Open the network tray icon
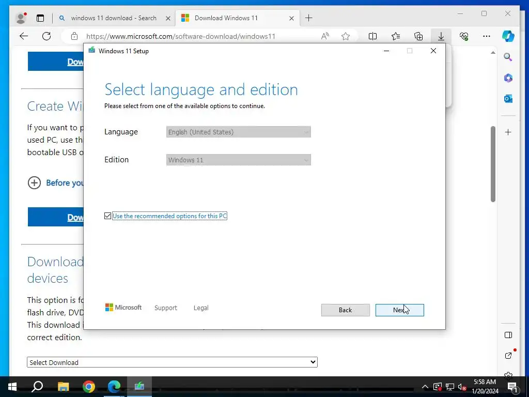The image size is (529, 397). (x=450, y=387)
